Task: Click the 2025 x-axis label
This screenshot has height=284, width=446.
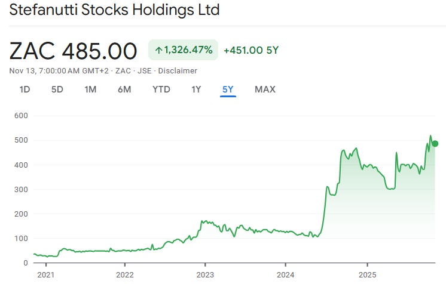Action: point(367,275)
